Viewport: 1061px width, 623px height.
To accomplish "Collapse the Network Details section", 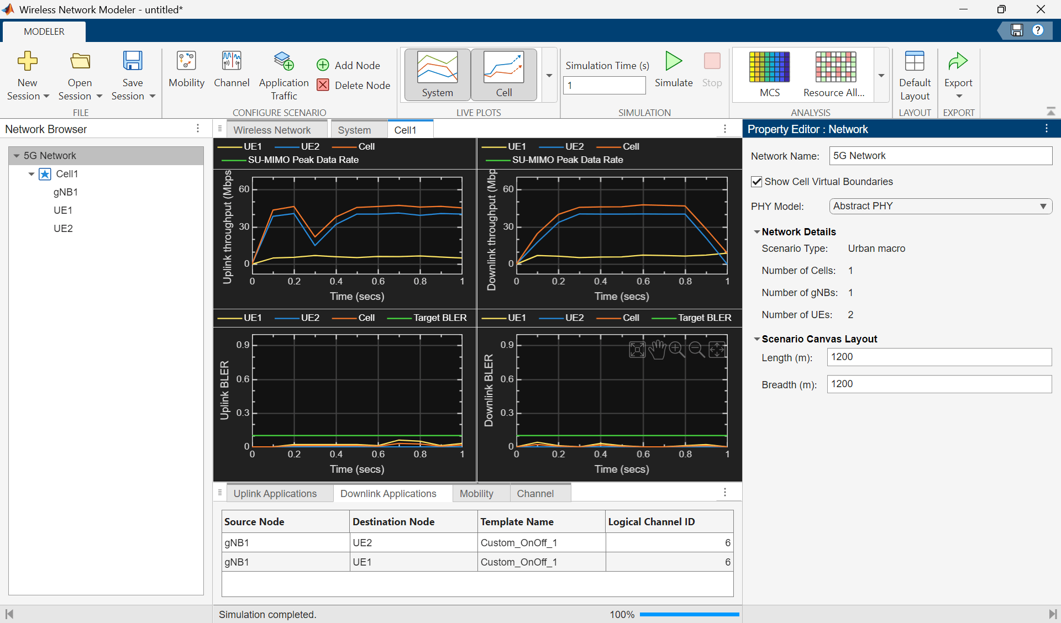I will pyautogui.click(x=757, y=232).
